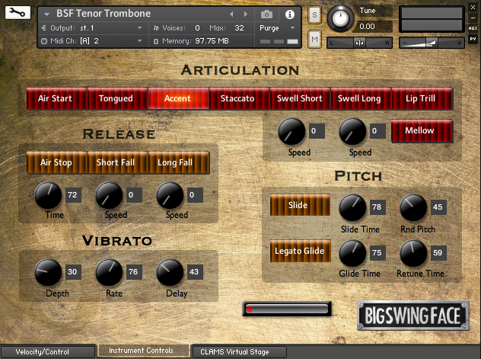
Task: Open the Output st. 1 dropdown
Action: 139,28
